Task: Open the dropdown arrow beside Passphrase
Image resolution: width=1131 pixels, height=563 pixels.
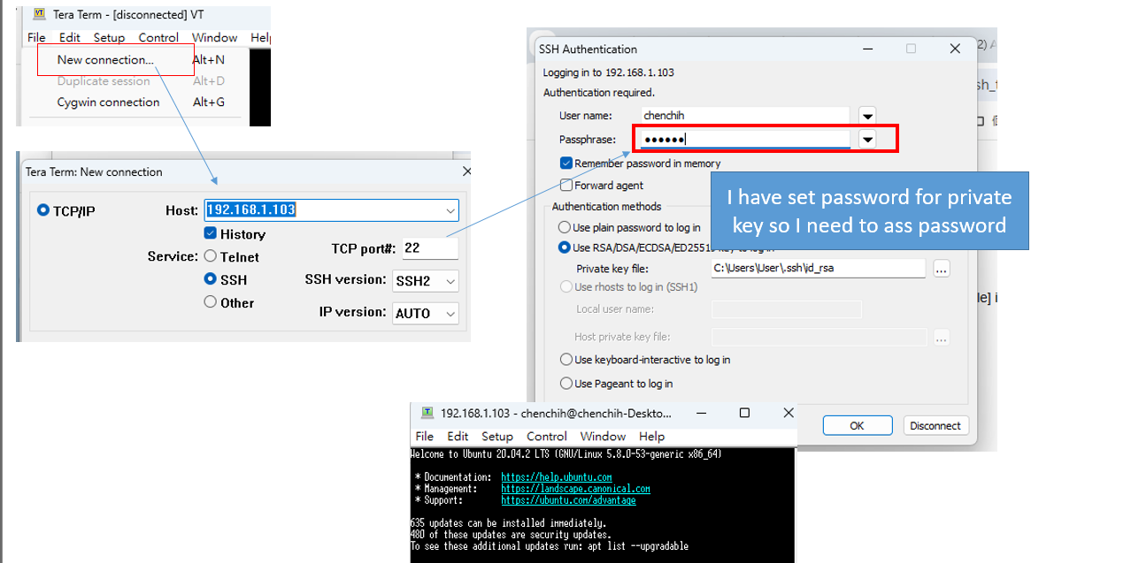Action: pyautogui.click(x=868, y=139)
